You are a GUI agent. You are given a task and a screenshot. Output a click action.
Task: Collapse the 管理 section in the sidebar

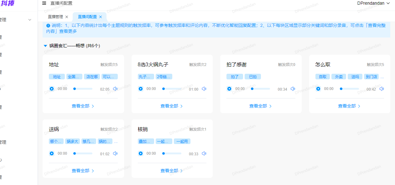[x=29, y=19]
